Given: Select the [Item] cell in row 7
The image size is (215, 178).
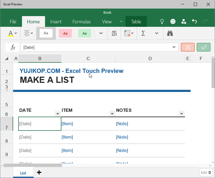Looking at the screenshot, I should tap(88, 124).
